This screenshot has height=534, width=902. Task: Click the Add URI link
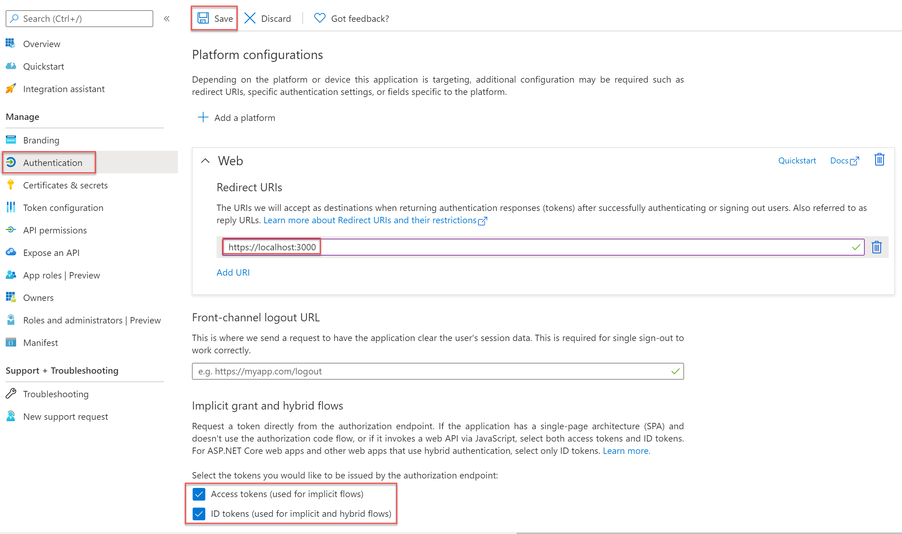point(233,272)
